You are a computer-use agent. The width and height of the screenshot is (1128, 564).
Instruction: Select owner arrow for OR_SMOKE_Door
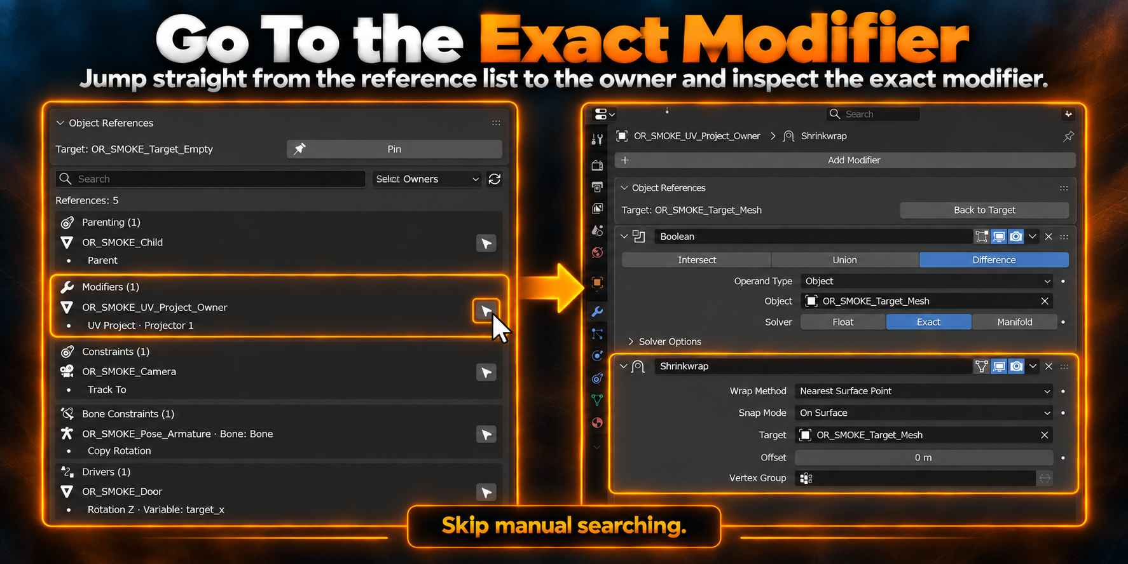click(486, 492)
